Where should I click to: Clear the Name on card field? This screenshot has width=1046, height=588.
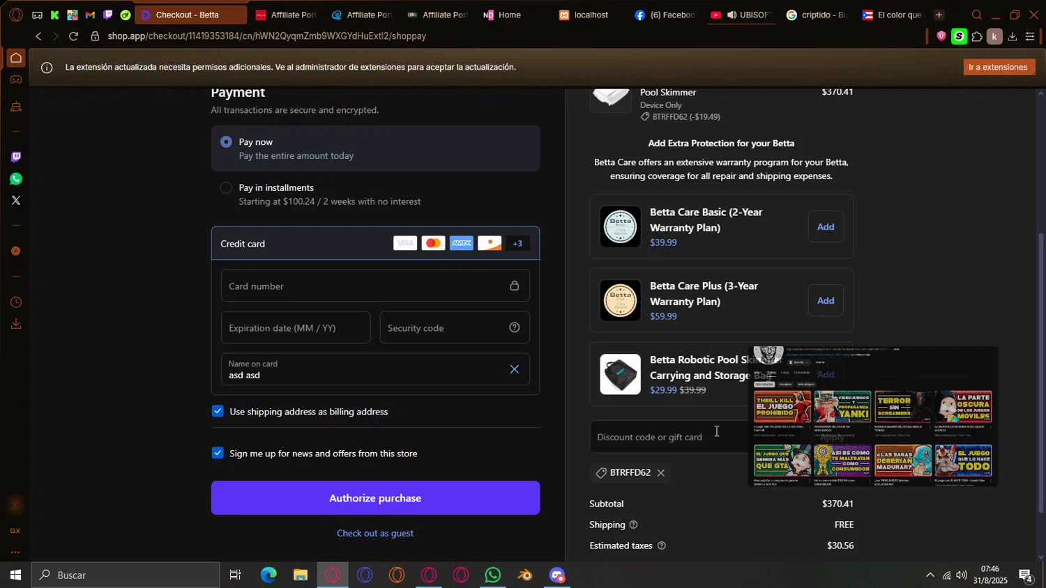tap(514, 369)
